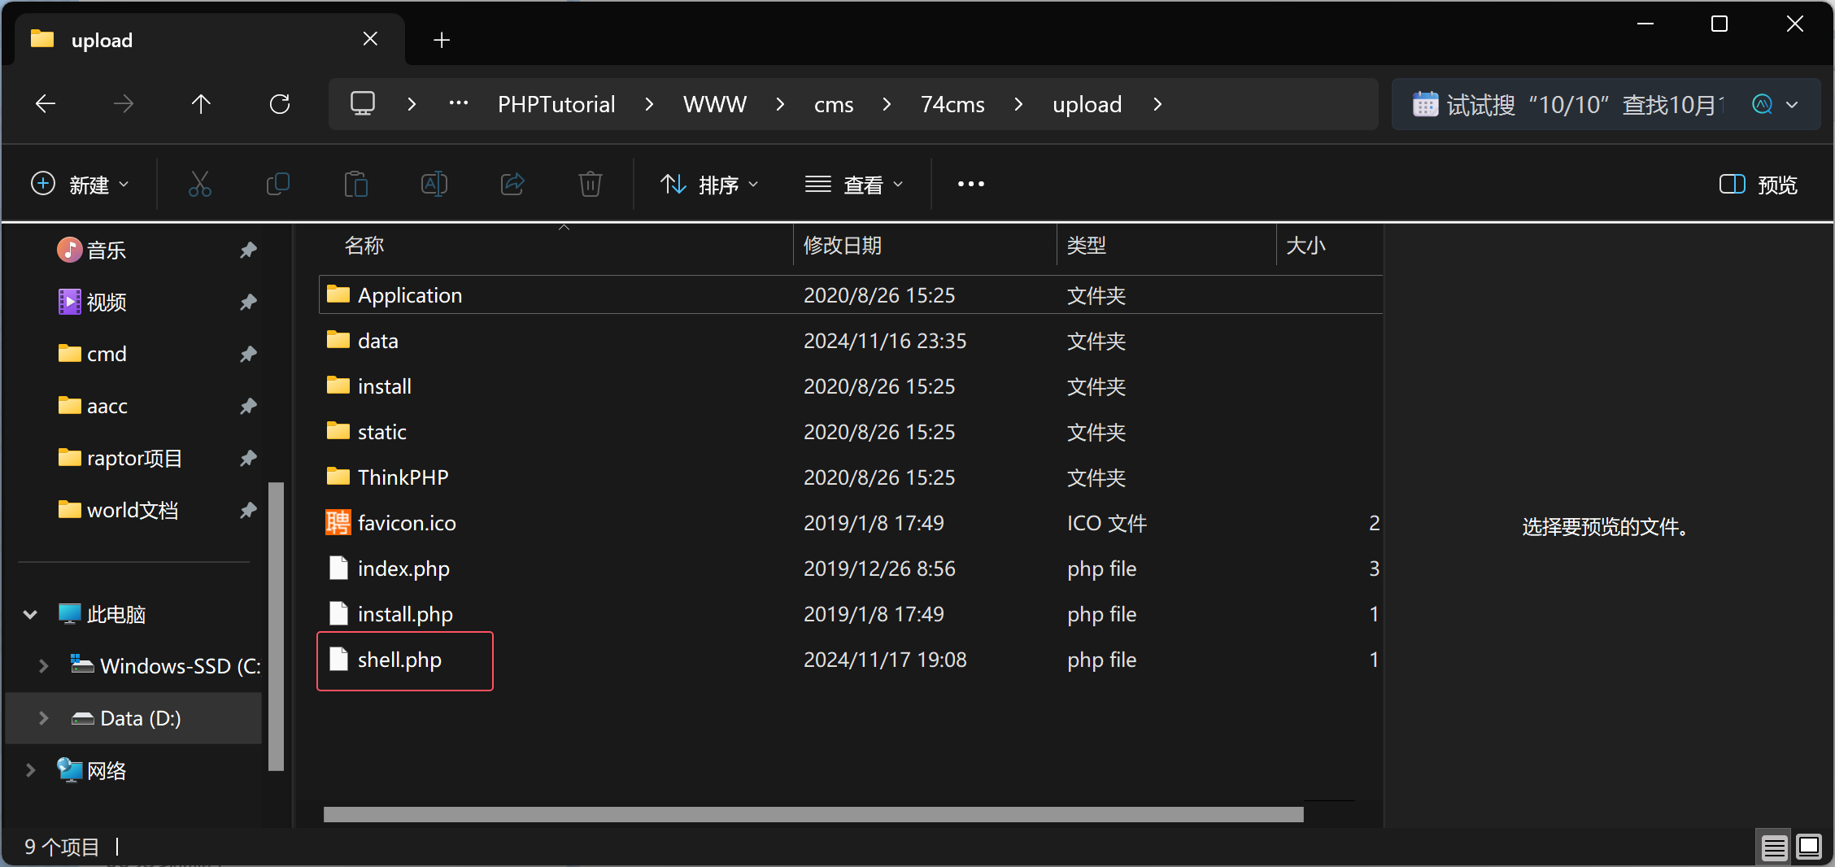Image resolution: width=1835 pixels, height=867 pixels.
Task: Open the 新建 (New) menu
Action: 80,185
